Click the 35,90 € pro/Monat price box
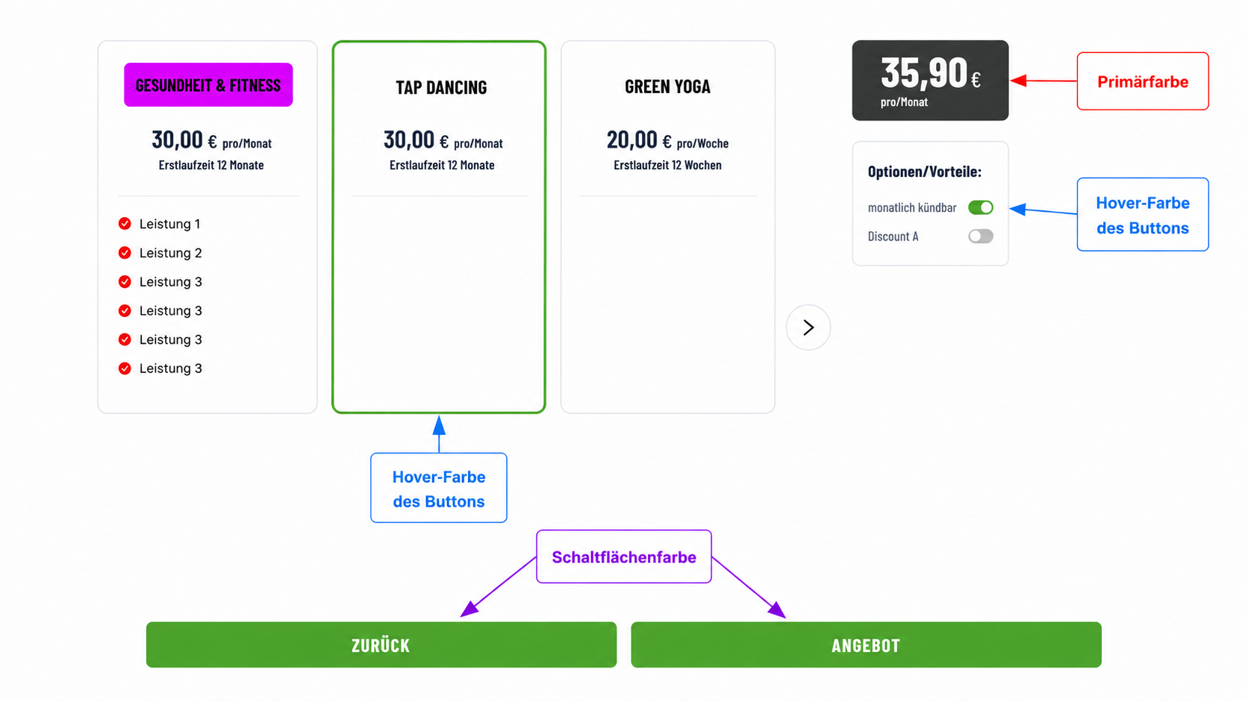The image size is (1248, 702). (930, 81)
